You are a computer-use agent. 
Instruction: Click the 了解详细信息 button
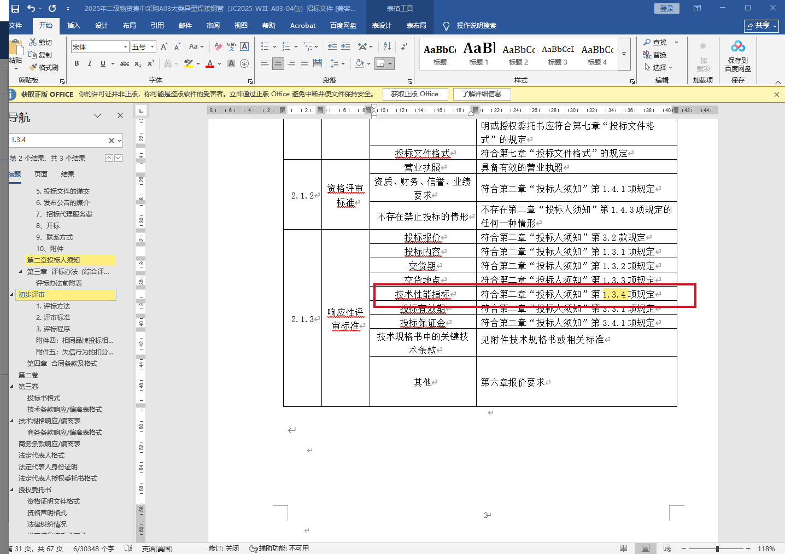coord(482,94)
